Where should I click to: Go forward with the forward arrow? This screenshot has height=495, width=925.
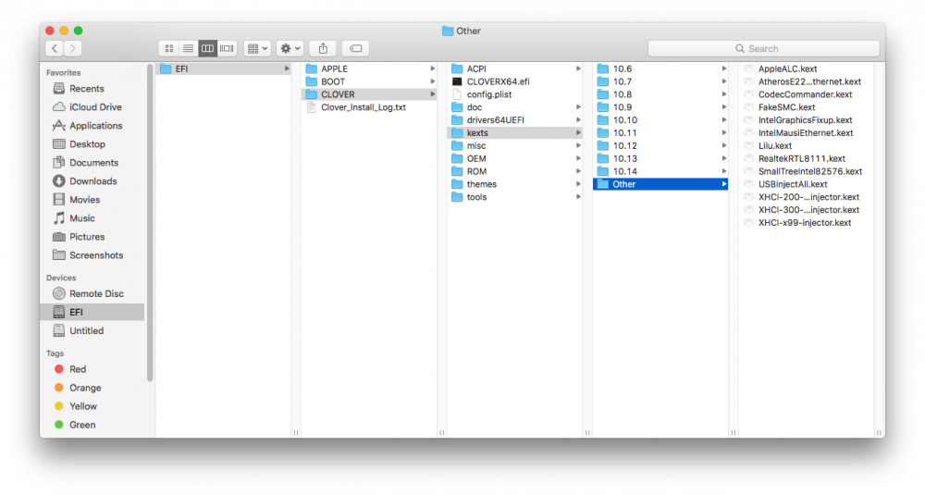(x=72, y=48)
